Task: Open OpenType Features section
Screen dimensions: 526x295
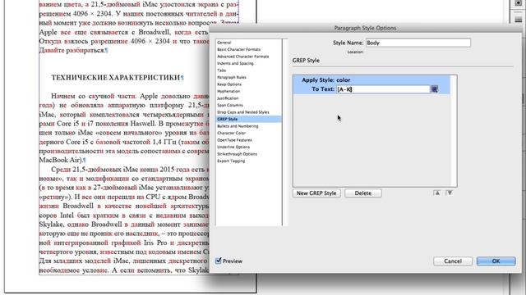Action: coord(234,140)
